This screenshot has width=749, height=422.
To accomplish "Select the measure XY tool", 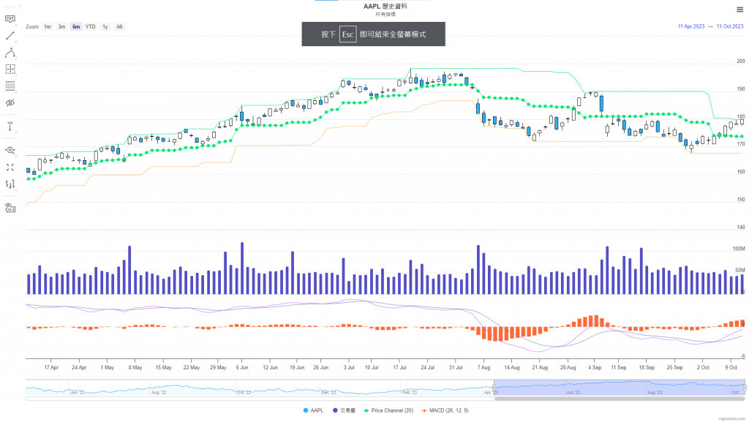I will pos(10,69).
